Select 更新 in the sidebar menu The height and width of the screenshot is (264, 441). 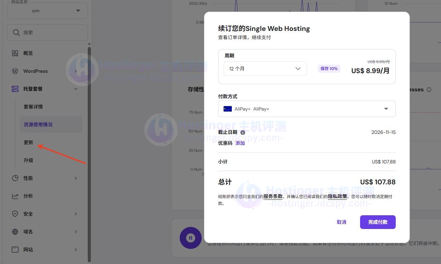coord(28,142)
